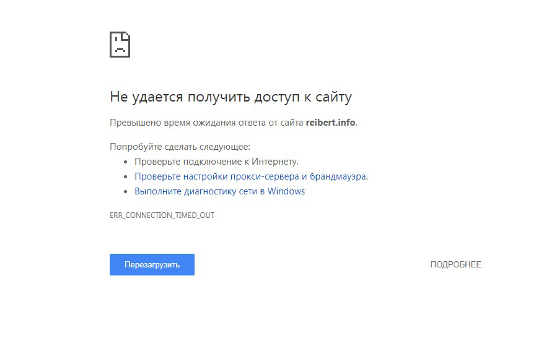Click the Попробуйте сделать следующее text

180,147
